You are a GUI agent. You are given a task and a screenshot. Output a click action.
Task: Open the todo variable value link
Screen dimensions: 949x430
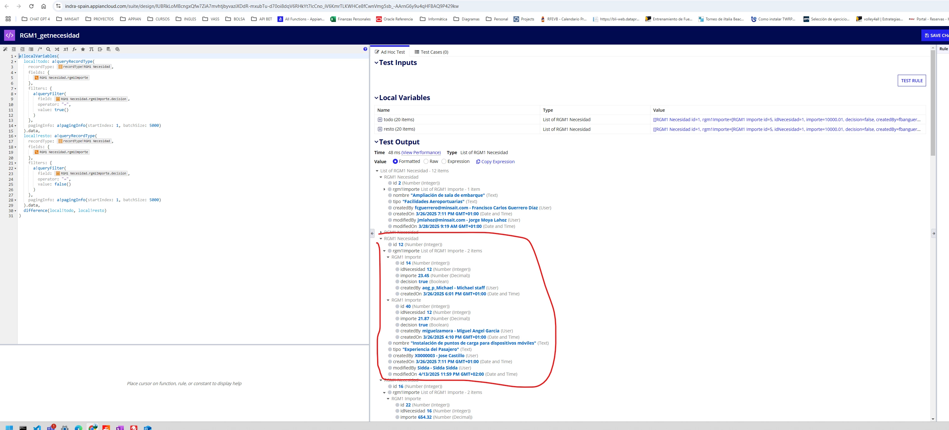point(787,120)
